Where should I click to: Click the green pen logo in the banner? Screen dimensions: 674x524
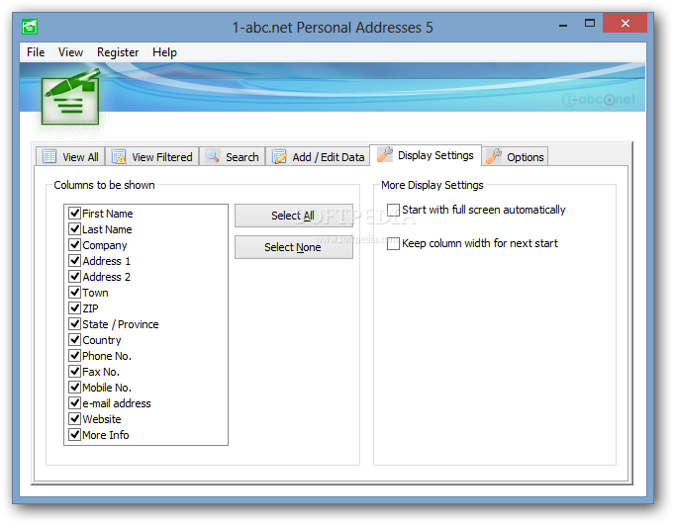point(71,97)
